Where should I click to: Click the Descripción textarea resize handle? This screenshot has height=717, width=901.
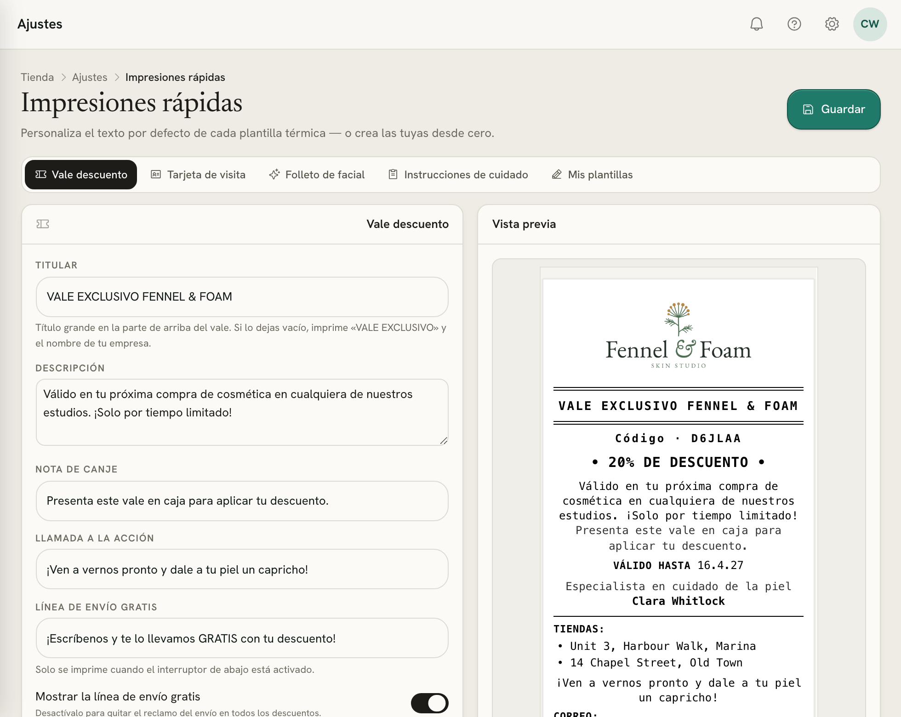tap(444, 441)
